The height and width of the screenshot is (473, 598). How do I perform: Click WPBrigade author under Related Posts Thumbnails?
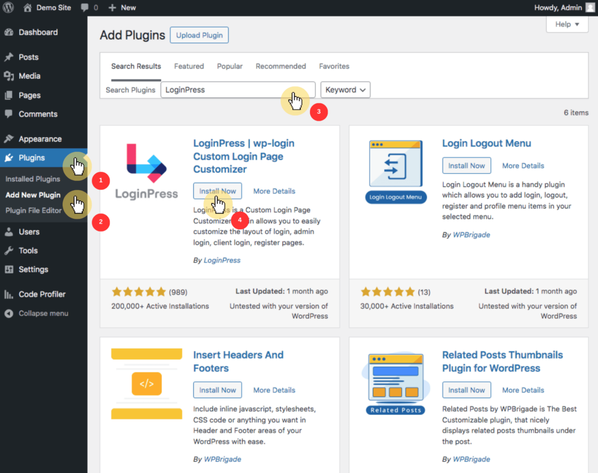pyautogui.click(x=471, y=459)
